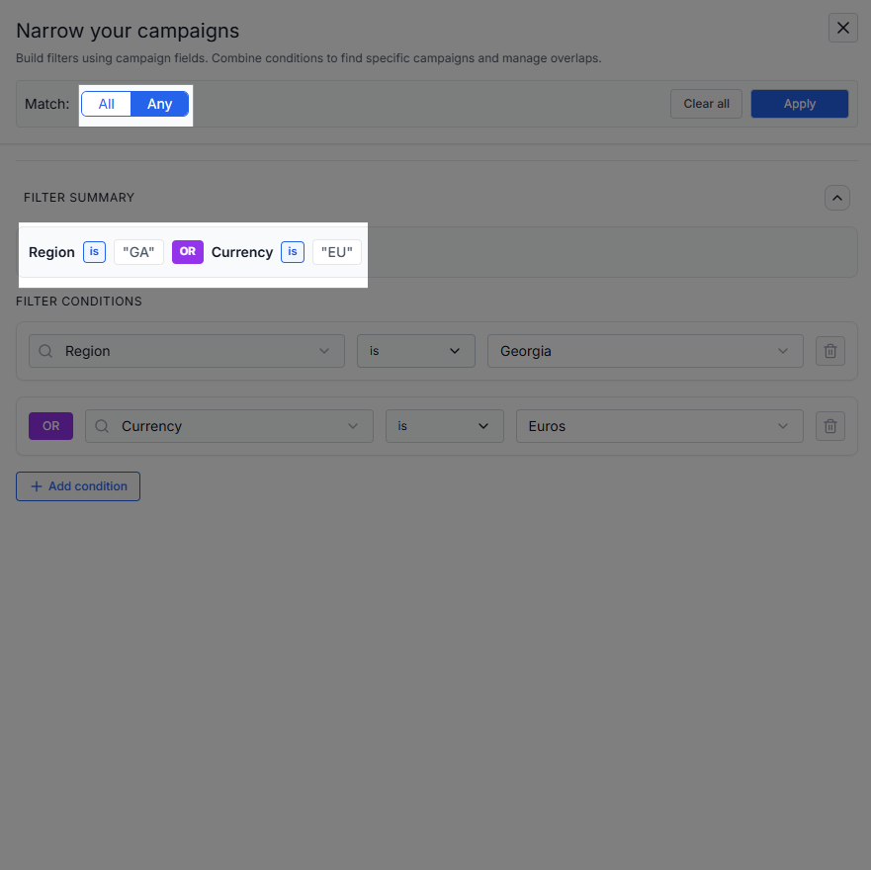Toggle the purple OR connector button
The image size is (871, 870).
[50, 426]
